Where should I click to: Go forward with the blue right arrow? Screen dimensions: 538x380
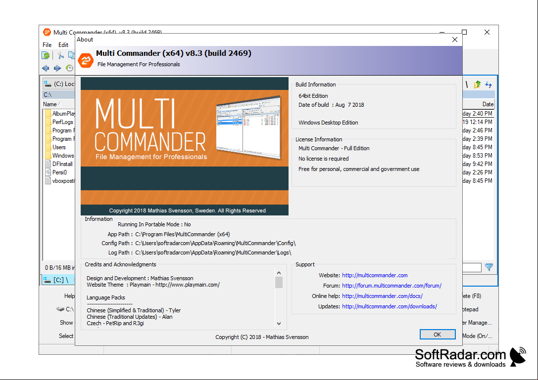pos(57,68)
